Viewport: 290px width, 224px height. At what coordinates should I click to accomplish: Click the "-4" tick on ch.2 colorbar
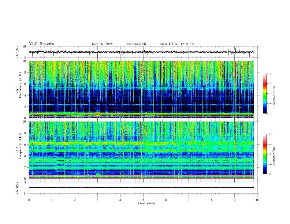pos(270,144)
